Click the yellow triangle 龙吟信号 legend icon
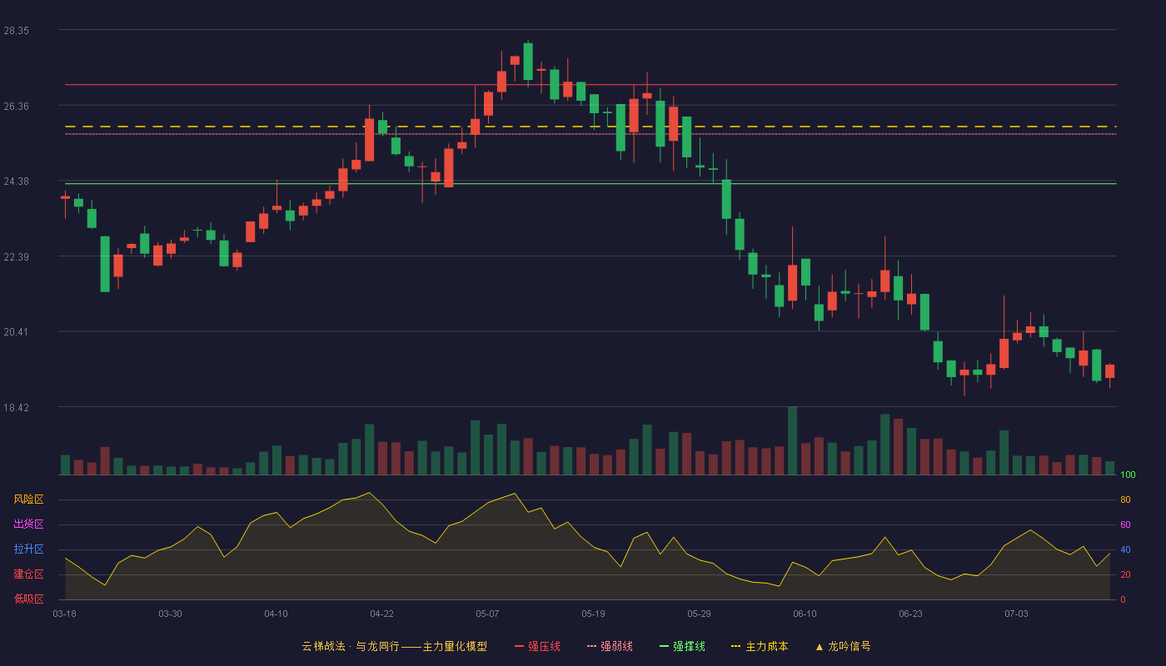 point(820,647)
